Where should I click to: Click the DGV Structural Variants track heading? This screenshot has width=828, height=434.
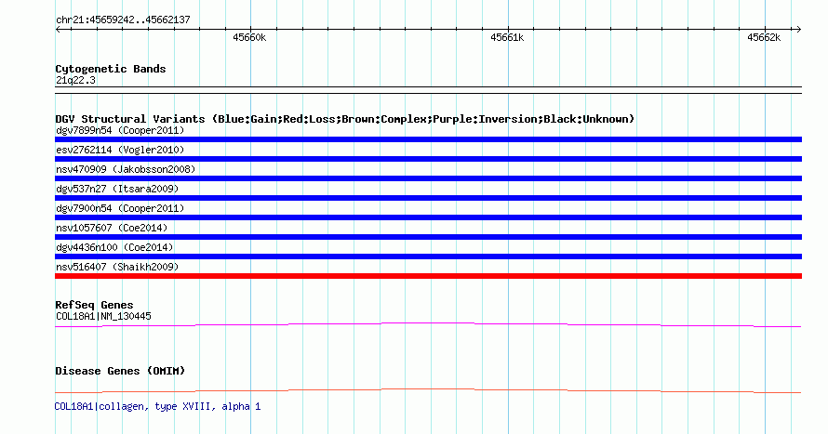pyautogui.click(x=345, y=119)
